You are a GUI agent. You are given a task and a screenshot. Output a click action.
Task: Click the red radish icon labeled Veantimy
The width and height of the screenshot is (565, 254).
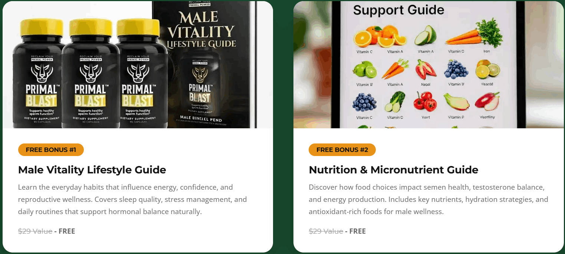point(487,101)
